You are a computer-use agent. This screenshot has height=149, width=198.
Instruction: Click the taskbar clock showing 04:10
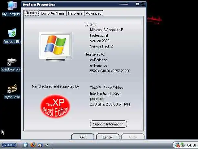[x=192, y=145]
